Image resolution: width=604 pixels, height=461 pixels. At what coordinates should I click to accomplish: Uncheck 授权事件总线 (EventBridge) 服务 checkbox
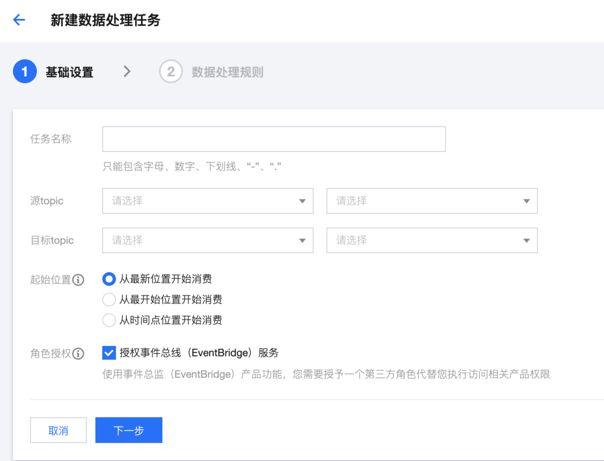109,353
